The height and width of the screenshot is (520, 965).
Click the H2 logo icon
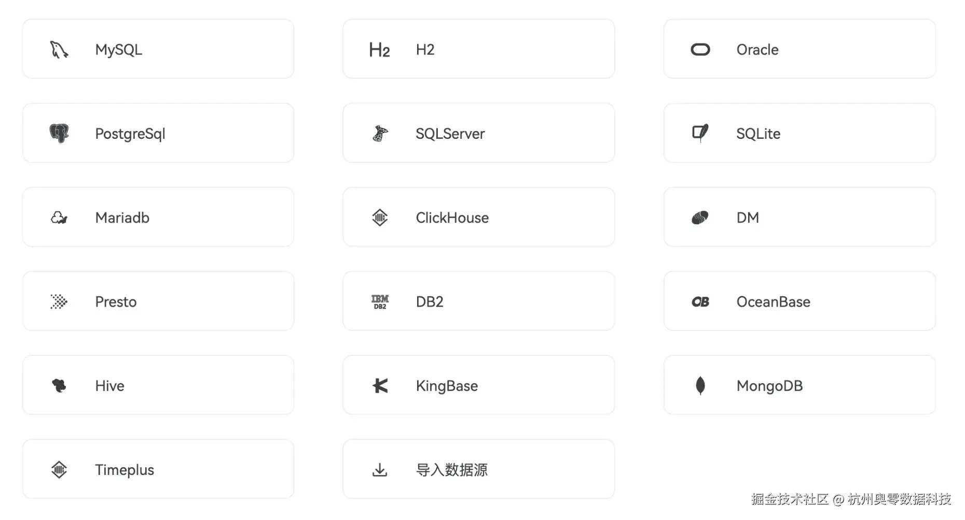pyautogui.click(x=380, y=50)
